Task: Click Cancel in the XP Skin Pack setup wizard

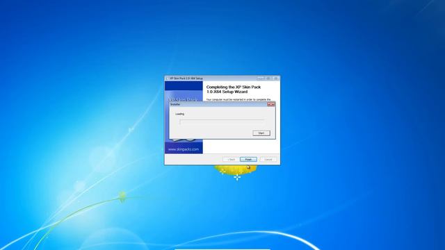Action: [x=268, y=159]
